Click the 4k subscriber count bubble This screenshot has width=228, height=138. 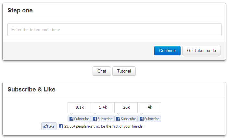tap(149, 107)
